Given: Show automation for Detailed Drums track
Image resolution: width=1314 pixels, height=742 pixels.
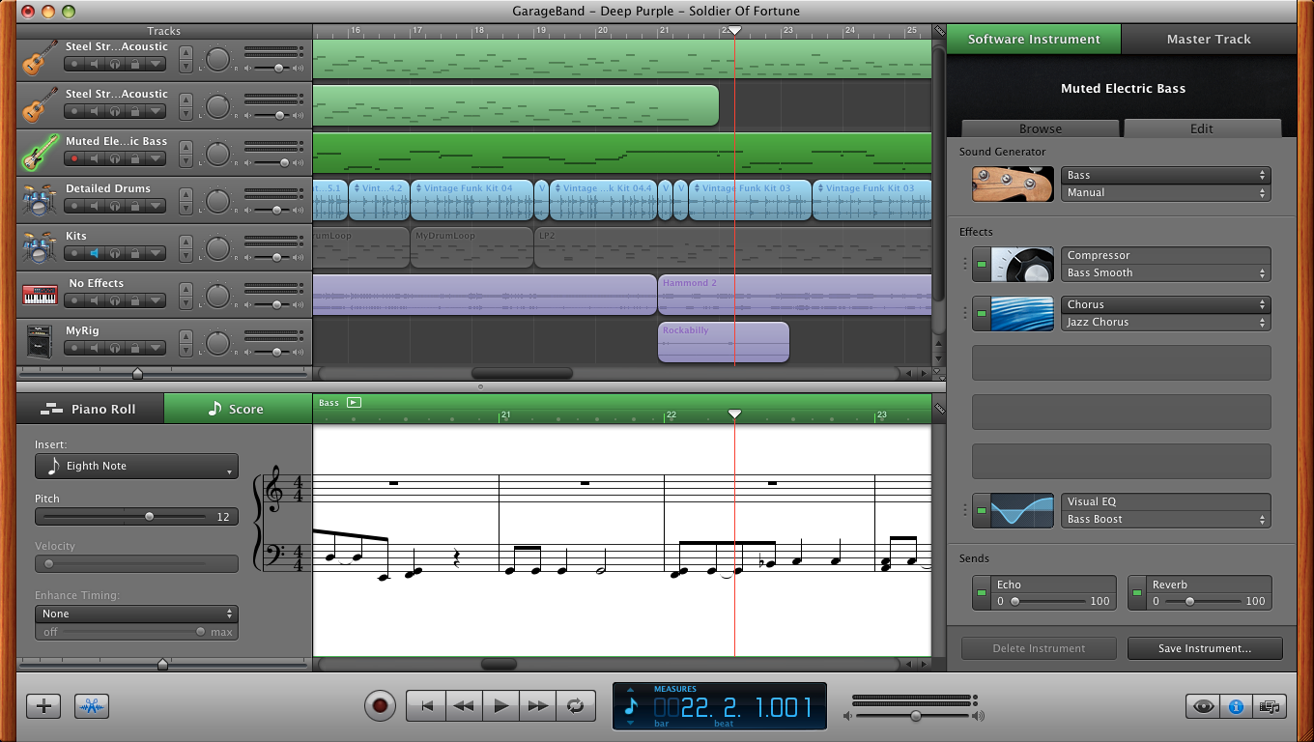Looking at the screenshot, I should (156, 206).
